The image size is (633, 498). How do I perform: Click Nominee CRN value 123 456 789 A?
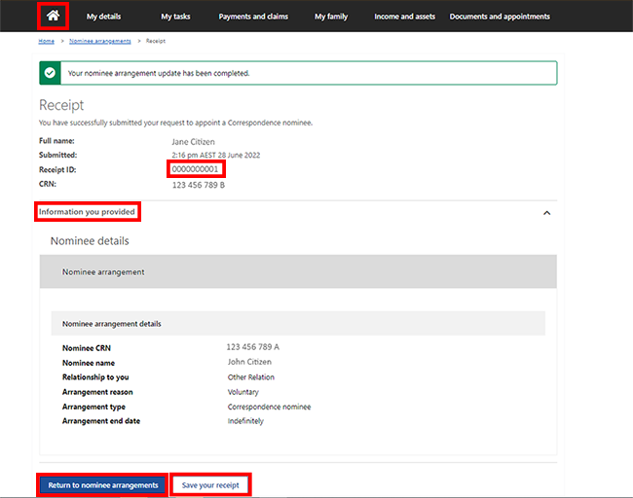tap(253, 347)
